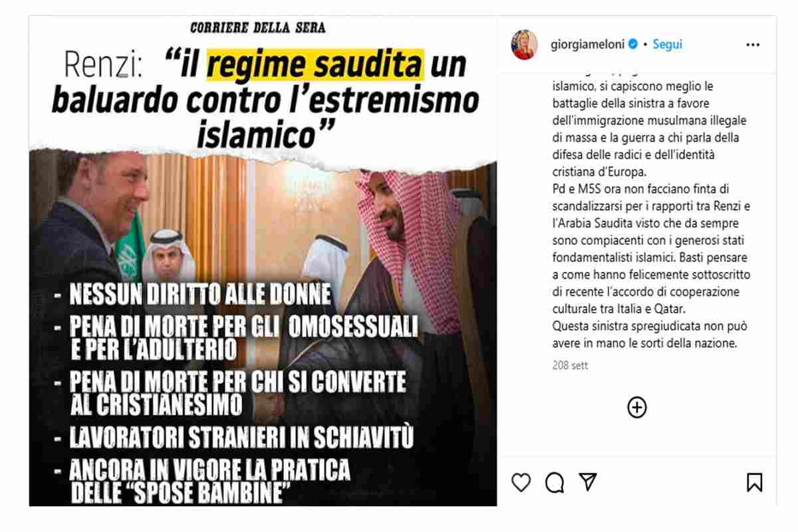Screen dimensions: 798x532
Task: Save the post using the bookmark icon
Action: point(755,482)
